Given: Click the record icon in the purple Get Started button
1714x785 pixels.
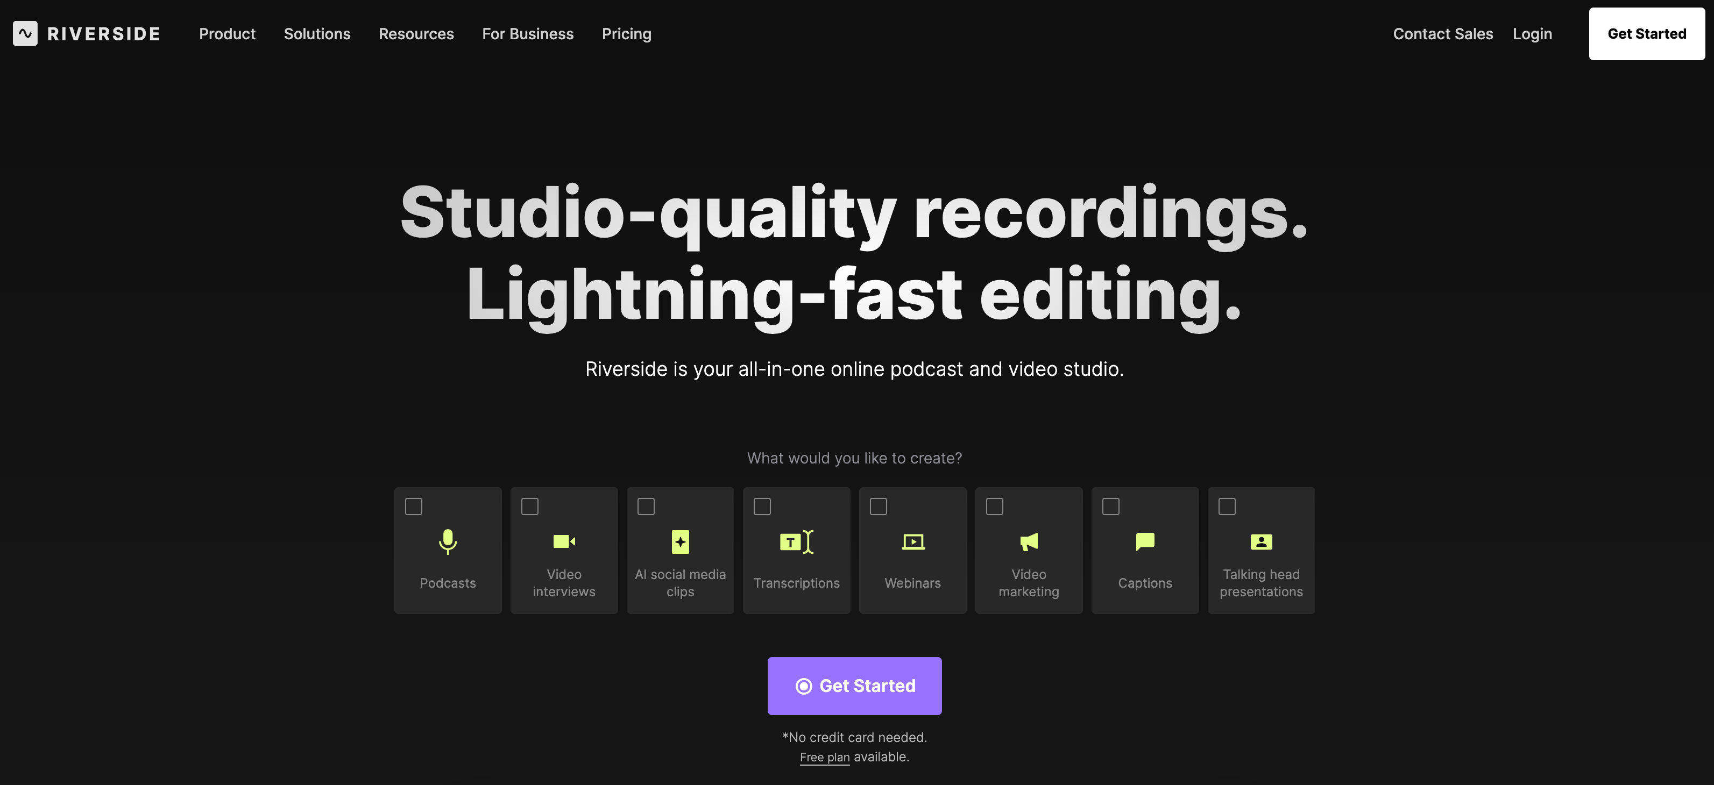Looking at the screenshot, I should 804,686.
